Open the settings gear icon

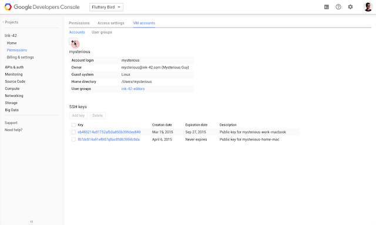(350, 7)
